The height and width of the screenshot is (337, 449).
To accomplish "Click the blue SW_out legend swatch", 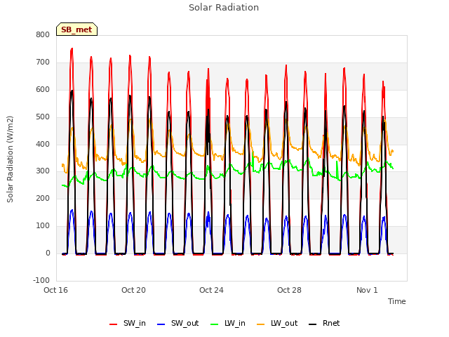I will [x=161, y=324].
